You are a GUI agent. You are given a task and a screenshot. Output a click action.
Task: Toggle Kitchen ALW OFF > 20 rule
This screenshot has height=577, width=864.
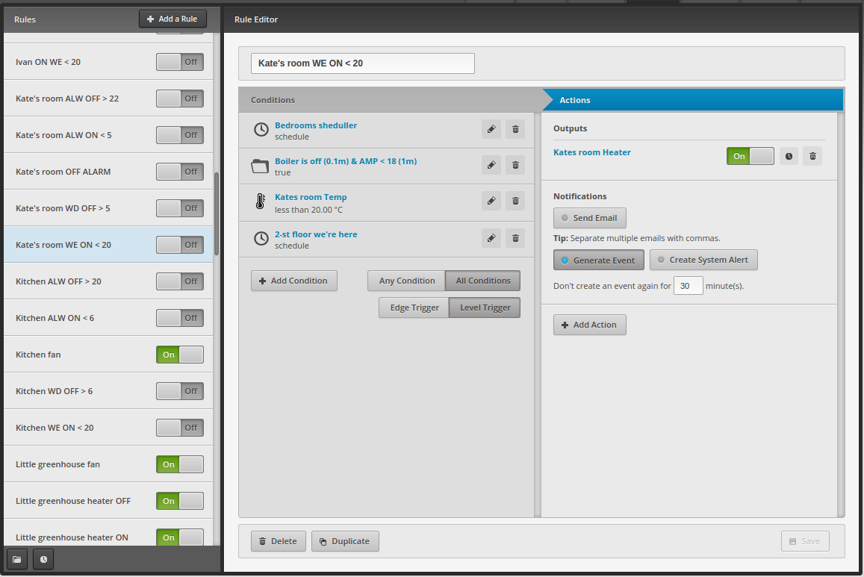coord(180,281)
